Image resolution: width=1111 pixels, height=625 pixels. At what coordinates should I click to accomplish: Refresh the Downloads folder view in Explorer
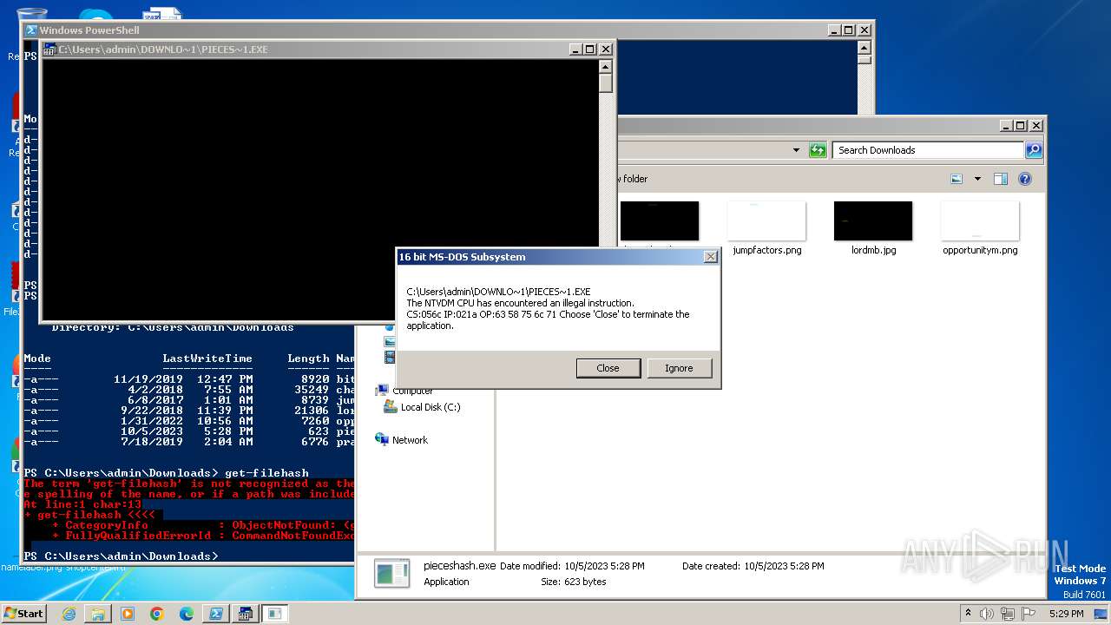tap(817, 150)
